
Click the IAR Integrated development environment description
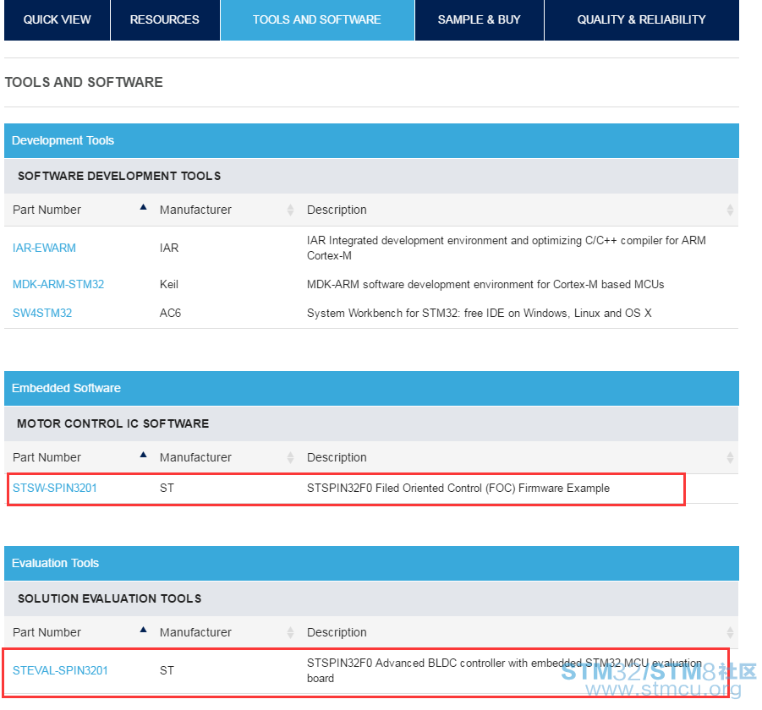pos(507,248)
